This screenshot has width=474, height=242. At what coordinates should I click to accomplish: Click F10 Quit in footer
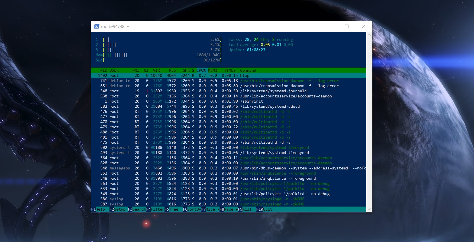click(x=264, y=209)
